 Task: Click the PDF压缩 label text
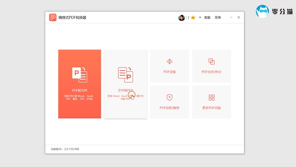(169, 72)
